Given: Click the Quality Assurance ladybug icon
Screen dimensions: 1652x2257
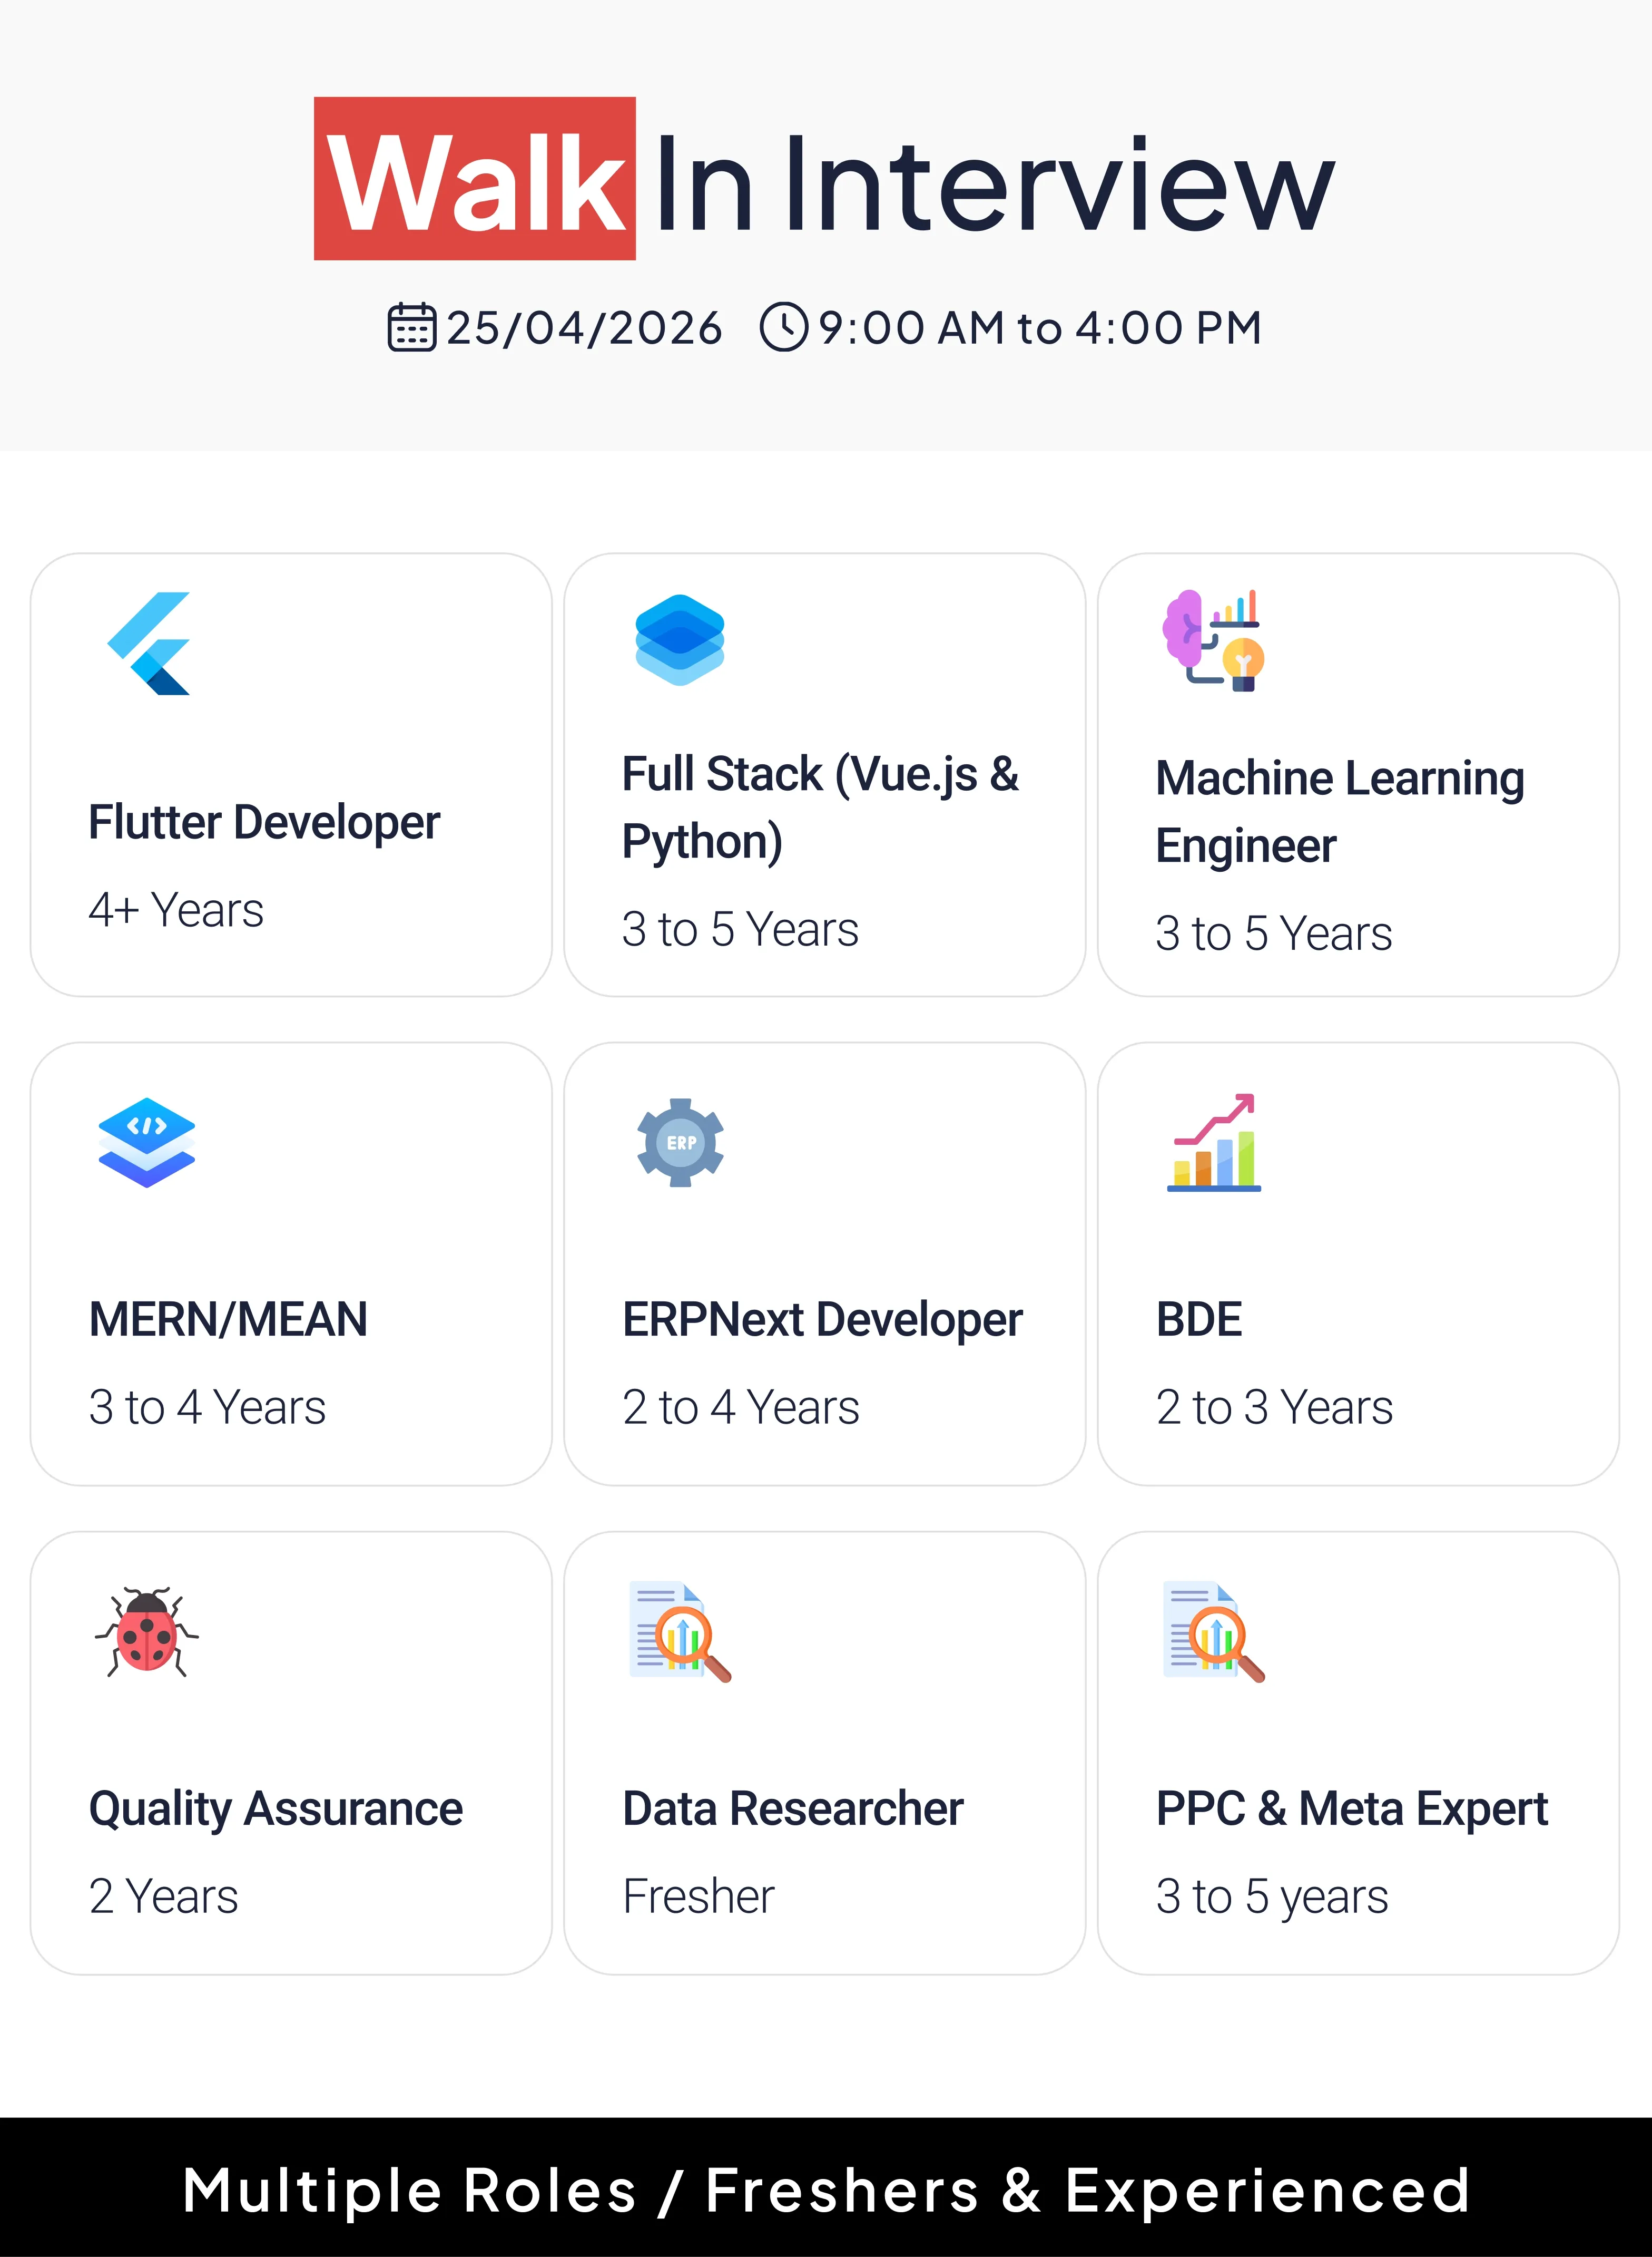Looking at the screenshot, I should [x=147, y=1632].
